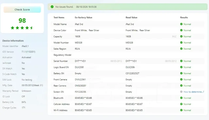
Task: Select the ex-factory Rear Camera value DN523020
Action: click(80, 86)
